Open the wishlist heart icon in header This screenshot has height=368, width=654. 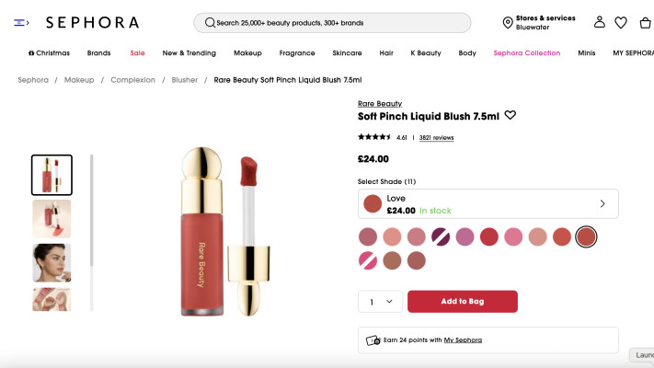pyautogui.click(x=621, y=22)
